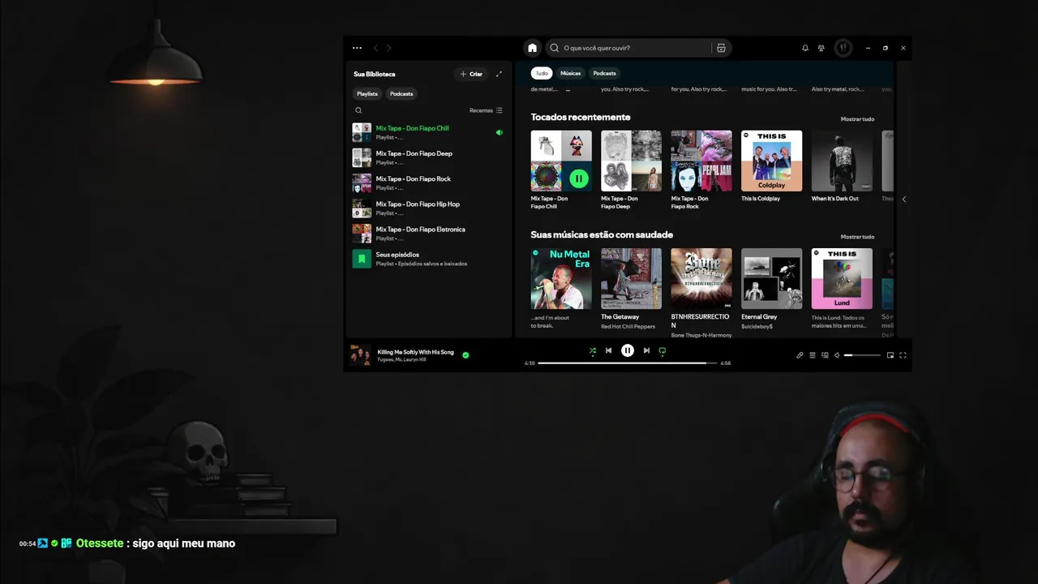Open the Recentes sort dropdown
The height and width of the screenshot is (584, 1038).
[486, 110]
